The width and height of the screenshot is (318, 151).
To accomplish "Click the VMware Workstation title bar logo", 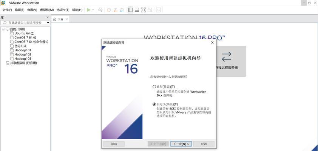I will pyautogui.click(x=3, y=3).
